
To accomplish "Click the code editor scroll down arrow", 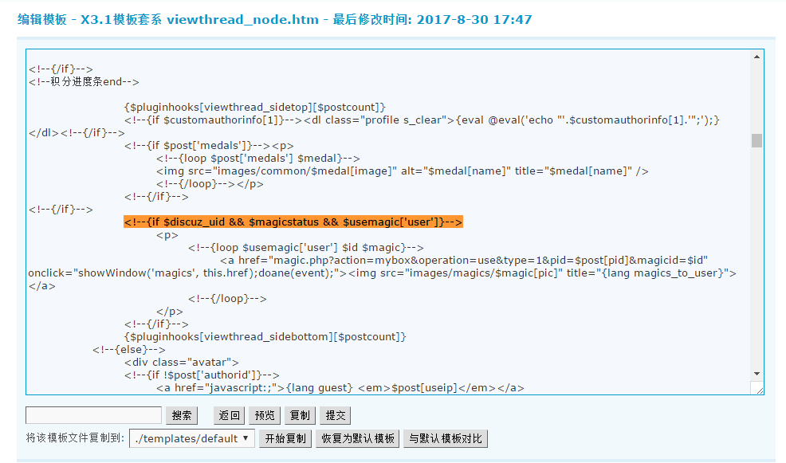I will pos(757,374).
